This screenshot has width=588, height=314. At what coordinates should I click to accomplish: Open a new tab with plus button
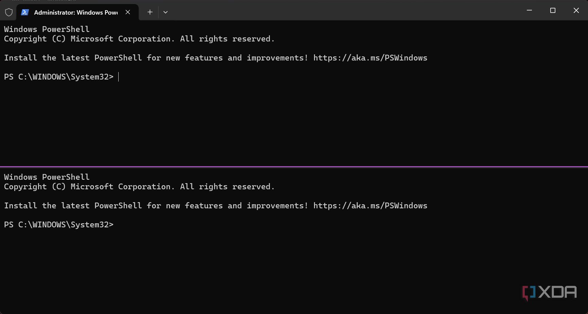click(150, 12)
